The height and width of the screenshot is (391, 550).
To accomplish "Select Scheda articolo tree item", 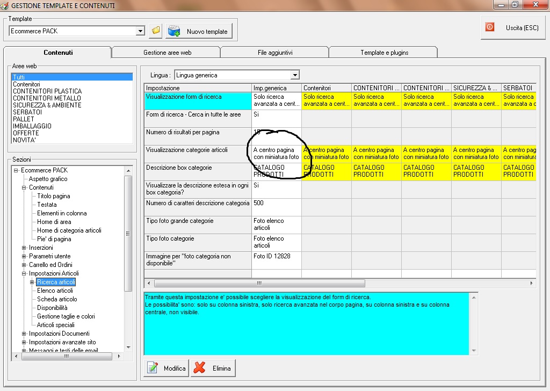I will pos(57,299).
